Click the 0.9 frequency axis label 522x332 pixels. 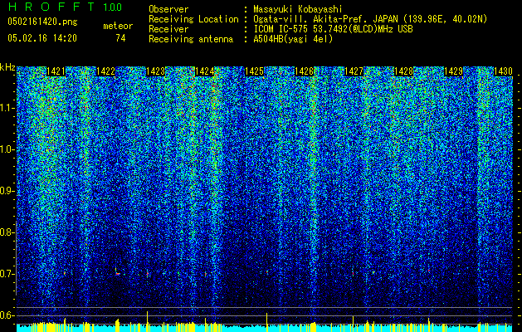tap(7, 191)
